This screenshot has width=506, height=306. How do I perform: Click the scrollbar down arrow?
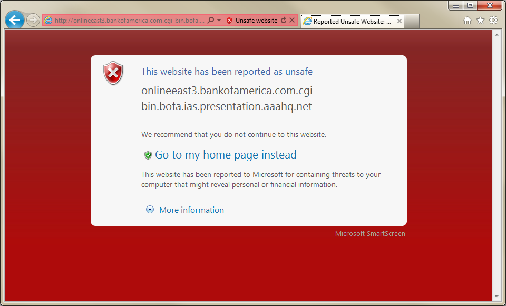pos(497,297)
